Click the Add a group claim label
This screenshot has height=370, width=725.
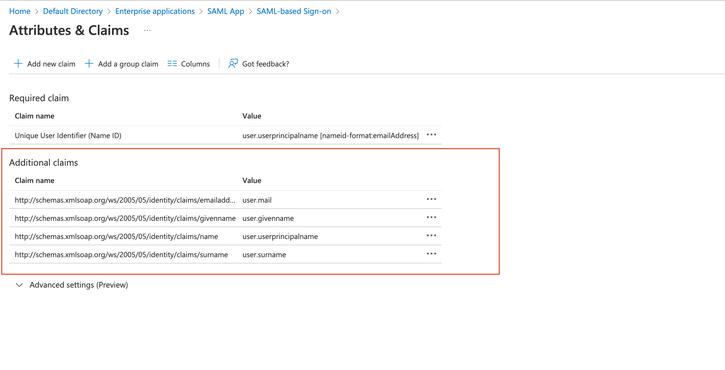coord(128,64)
